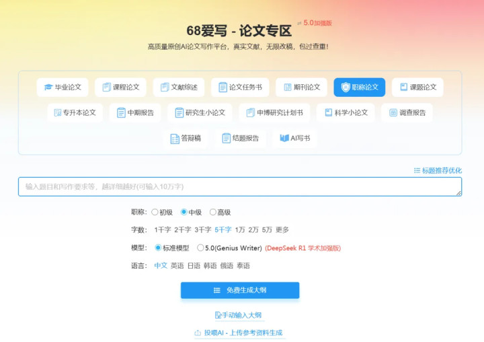Click the page icon beside 论文任务书
Image resolution: width=484 pixels, height=342 pixels.
coord(223,88)
